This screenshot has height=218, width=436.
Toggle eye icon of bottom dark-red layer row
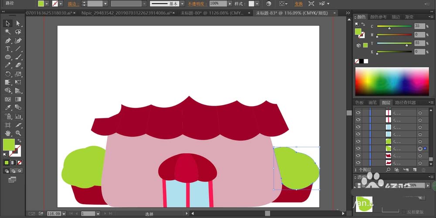358,163
